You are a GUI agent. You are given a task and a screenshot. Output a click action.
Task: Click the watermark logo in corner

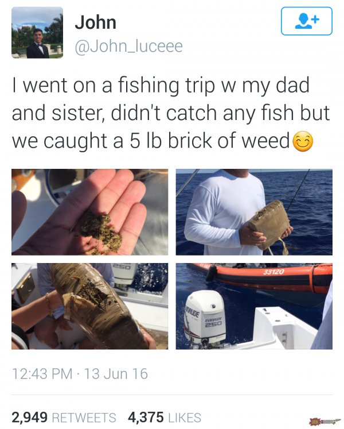pos(325,422)
